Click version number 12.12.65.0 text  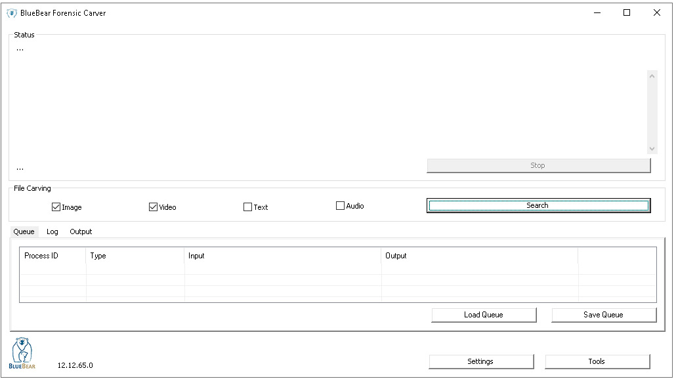pyautogui.click(x=75, y=365)
